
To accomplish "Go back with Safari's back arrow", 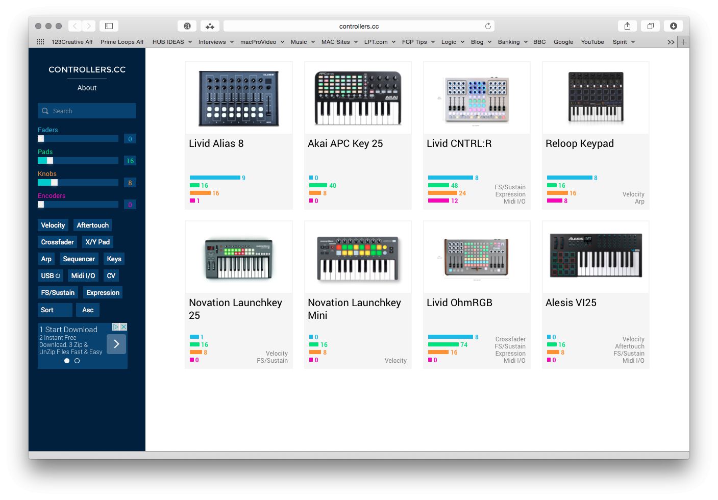I will point(75,26).
